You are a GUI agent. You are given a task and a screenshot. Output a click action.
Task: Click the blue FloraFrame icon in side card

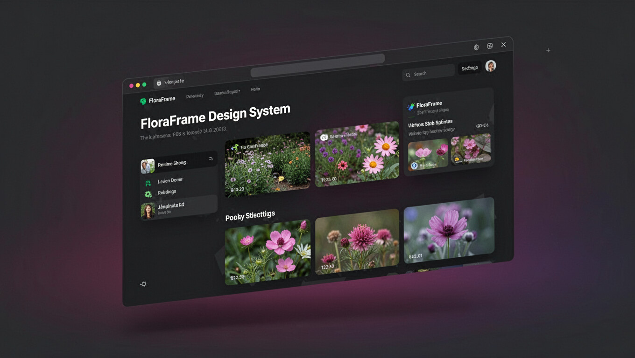pos(411,107)
